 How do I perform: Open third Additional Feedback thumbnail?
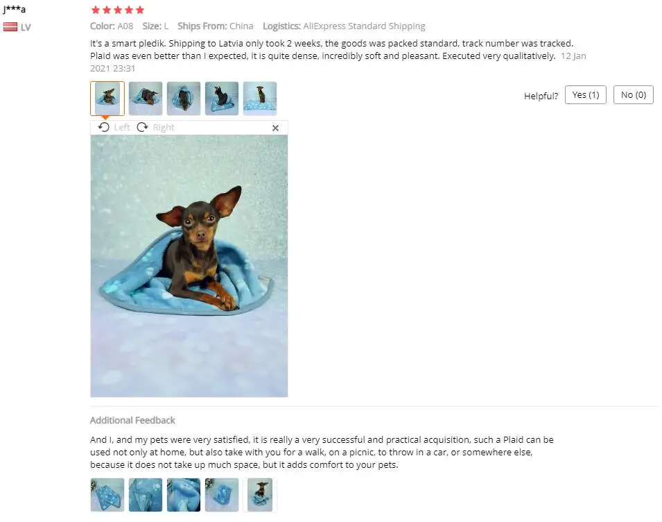click(x=184, y=495)
